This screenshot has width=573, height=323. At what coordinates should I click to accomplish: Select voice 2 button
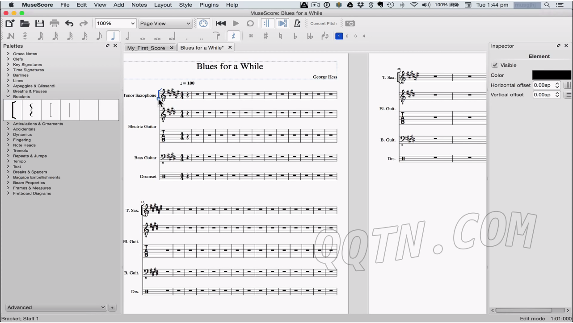click(347, 36)
